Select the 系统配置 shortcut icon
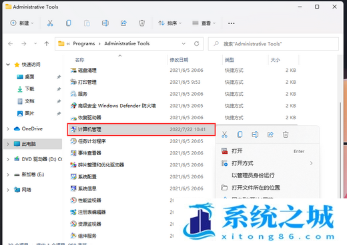 tap(73, 176)
